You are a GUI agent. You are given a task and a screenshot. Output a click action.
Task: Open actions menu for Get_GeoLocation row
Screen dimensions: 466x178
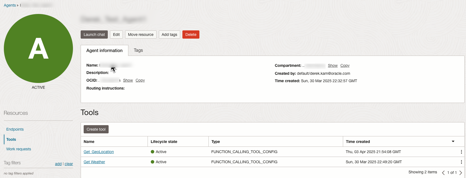461,152
